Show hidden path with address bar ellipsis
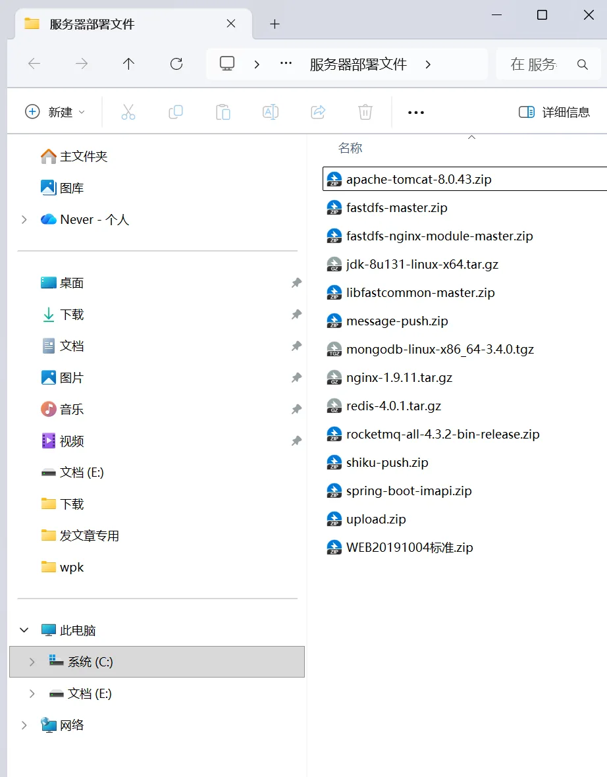Image resolution: width=607 pixels, height=777 pixels. (286, 63)
